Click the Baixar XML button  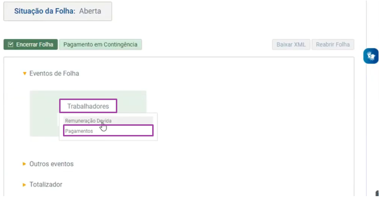[291, 45]
